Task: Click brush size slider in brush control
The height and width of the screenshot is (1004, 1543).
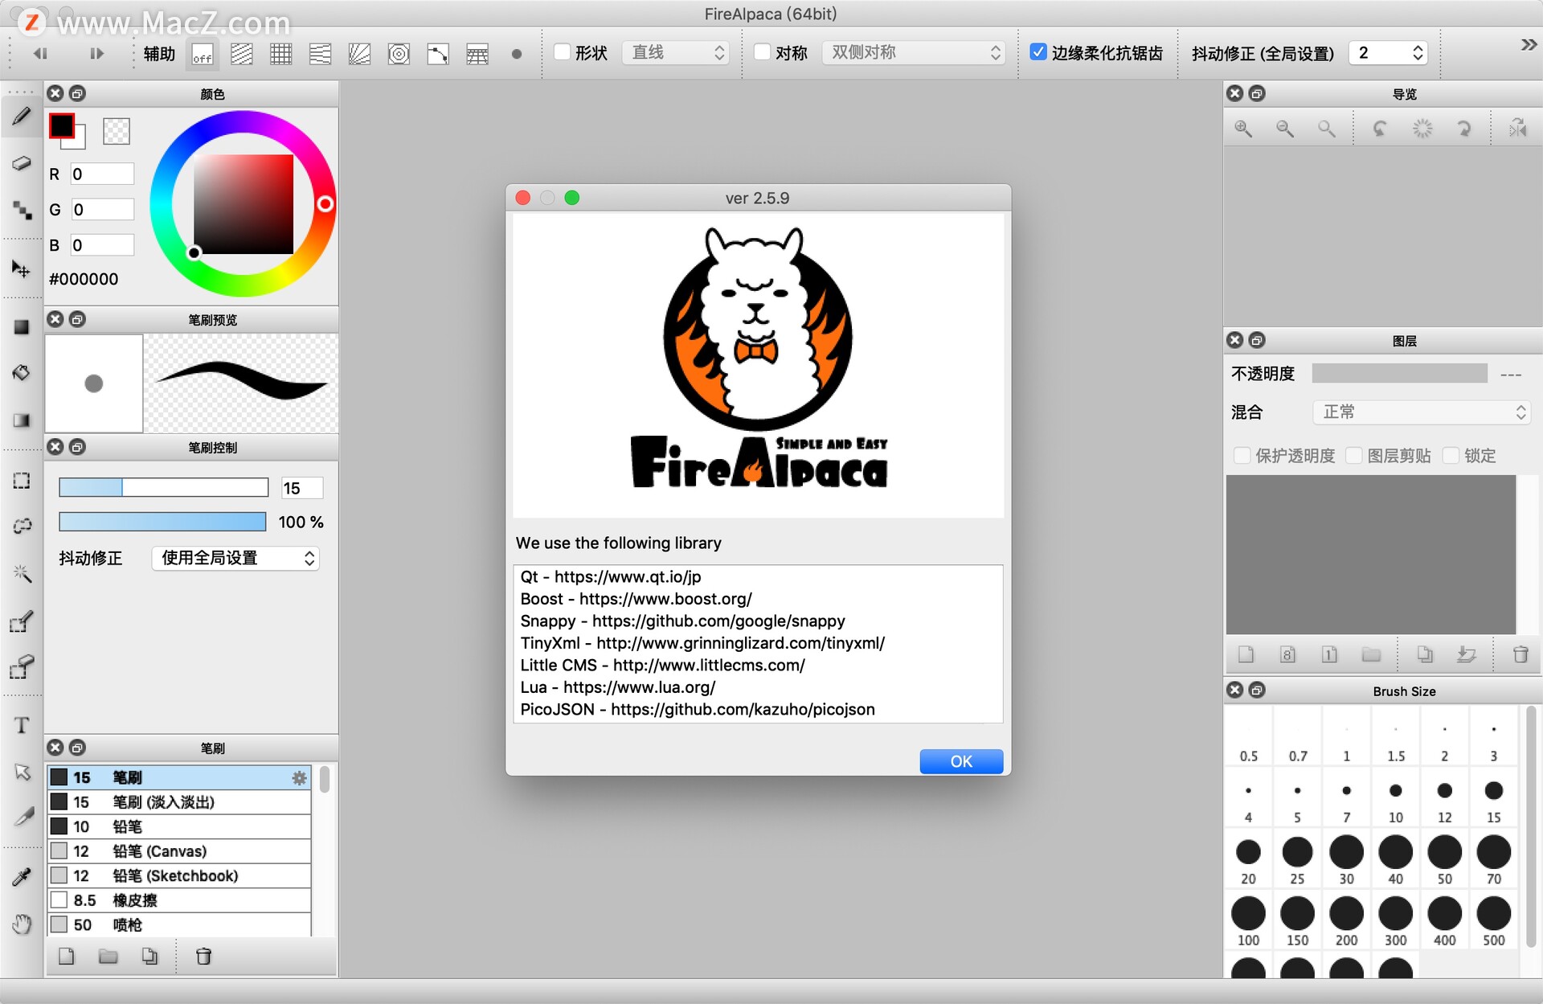Action: coord(163,487)
